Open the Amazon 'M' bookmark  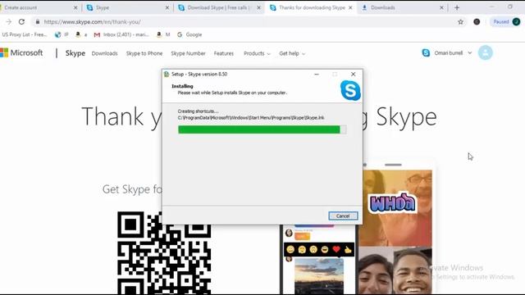(163, 34)
